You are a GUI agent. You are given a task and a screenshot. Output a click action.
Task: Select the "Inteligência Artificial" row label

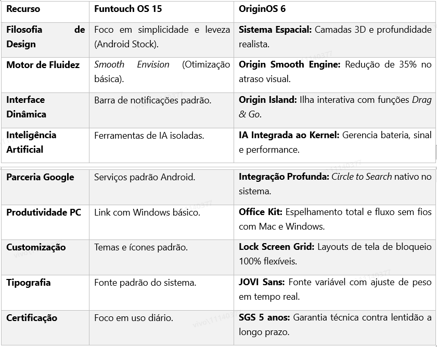click(x=31, y=142)
